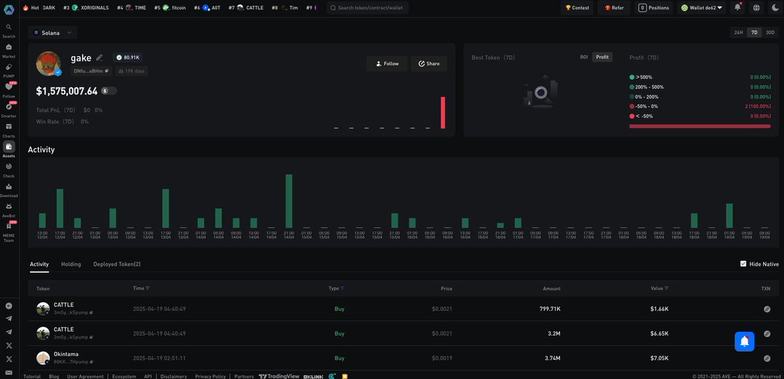Click the tallest green activity bar
Image resolution: width=784 pixels, height=379 pixels.
289,201
